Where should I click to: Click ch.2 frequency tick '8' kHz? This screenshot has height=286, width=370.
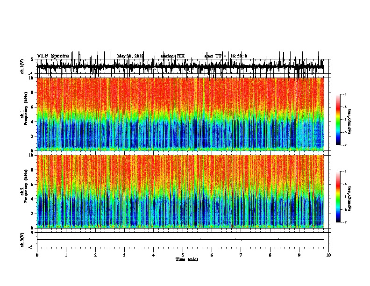[x=33, y=170]
